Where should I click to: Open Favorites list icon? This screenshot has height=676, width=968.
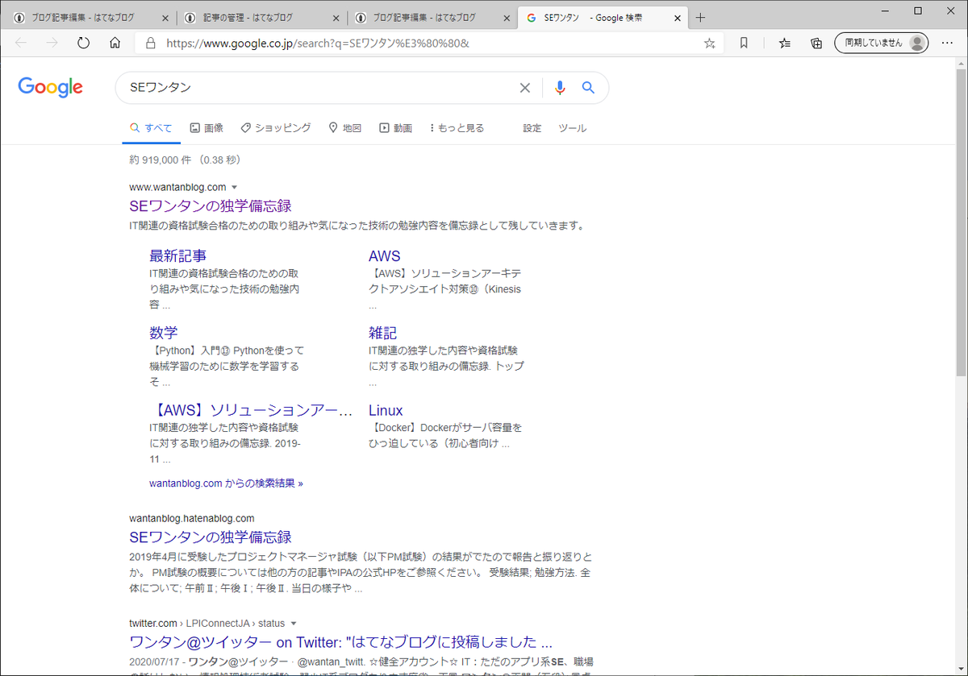coord(785,44)
